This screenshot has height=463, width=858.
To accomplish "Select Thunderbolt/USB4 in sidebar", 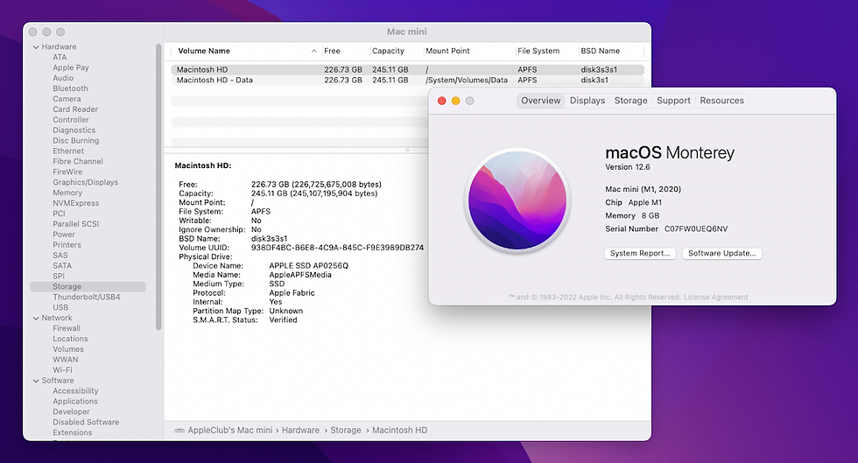I will coord(87,298).
